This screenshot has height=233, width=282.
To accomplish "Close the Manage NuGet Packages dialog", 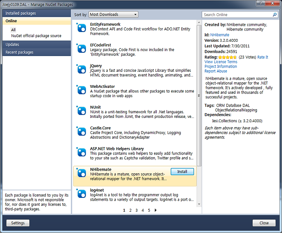I will pyautogui.click(x=264, y=223).
